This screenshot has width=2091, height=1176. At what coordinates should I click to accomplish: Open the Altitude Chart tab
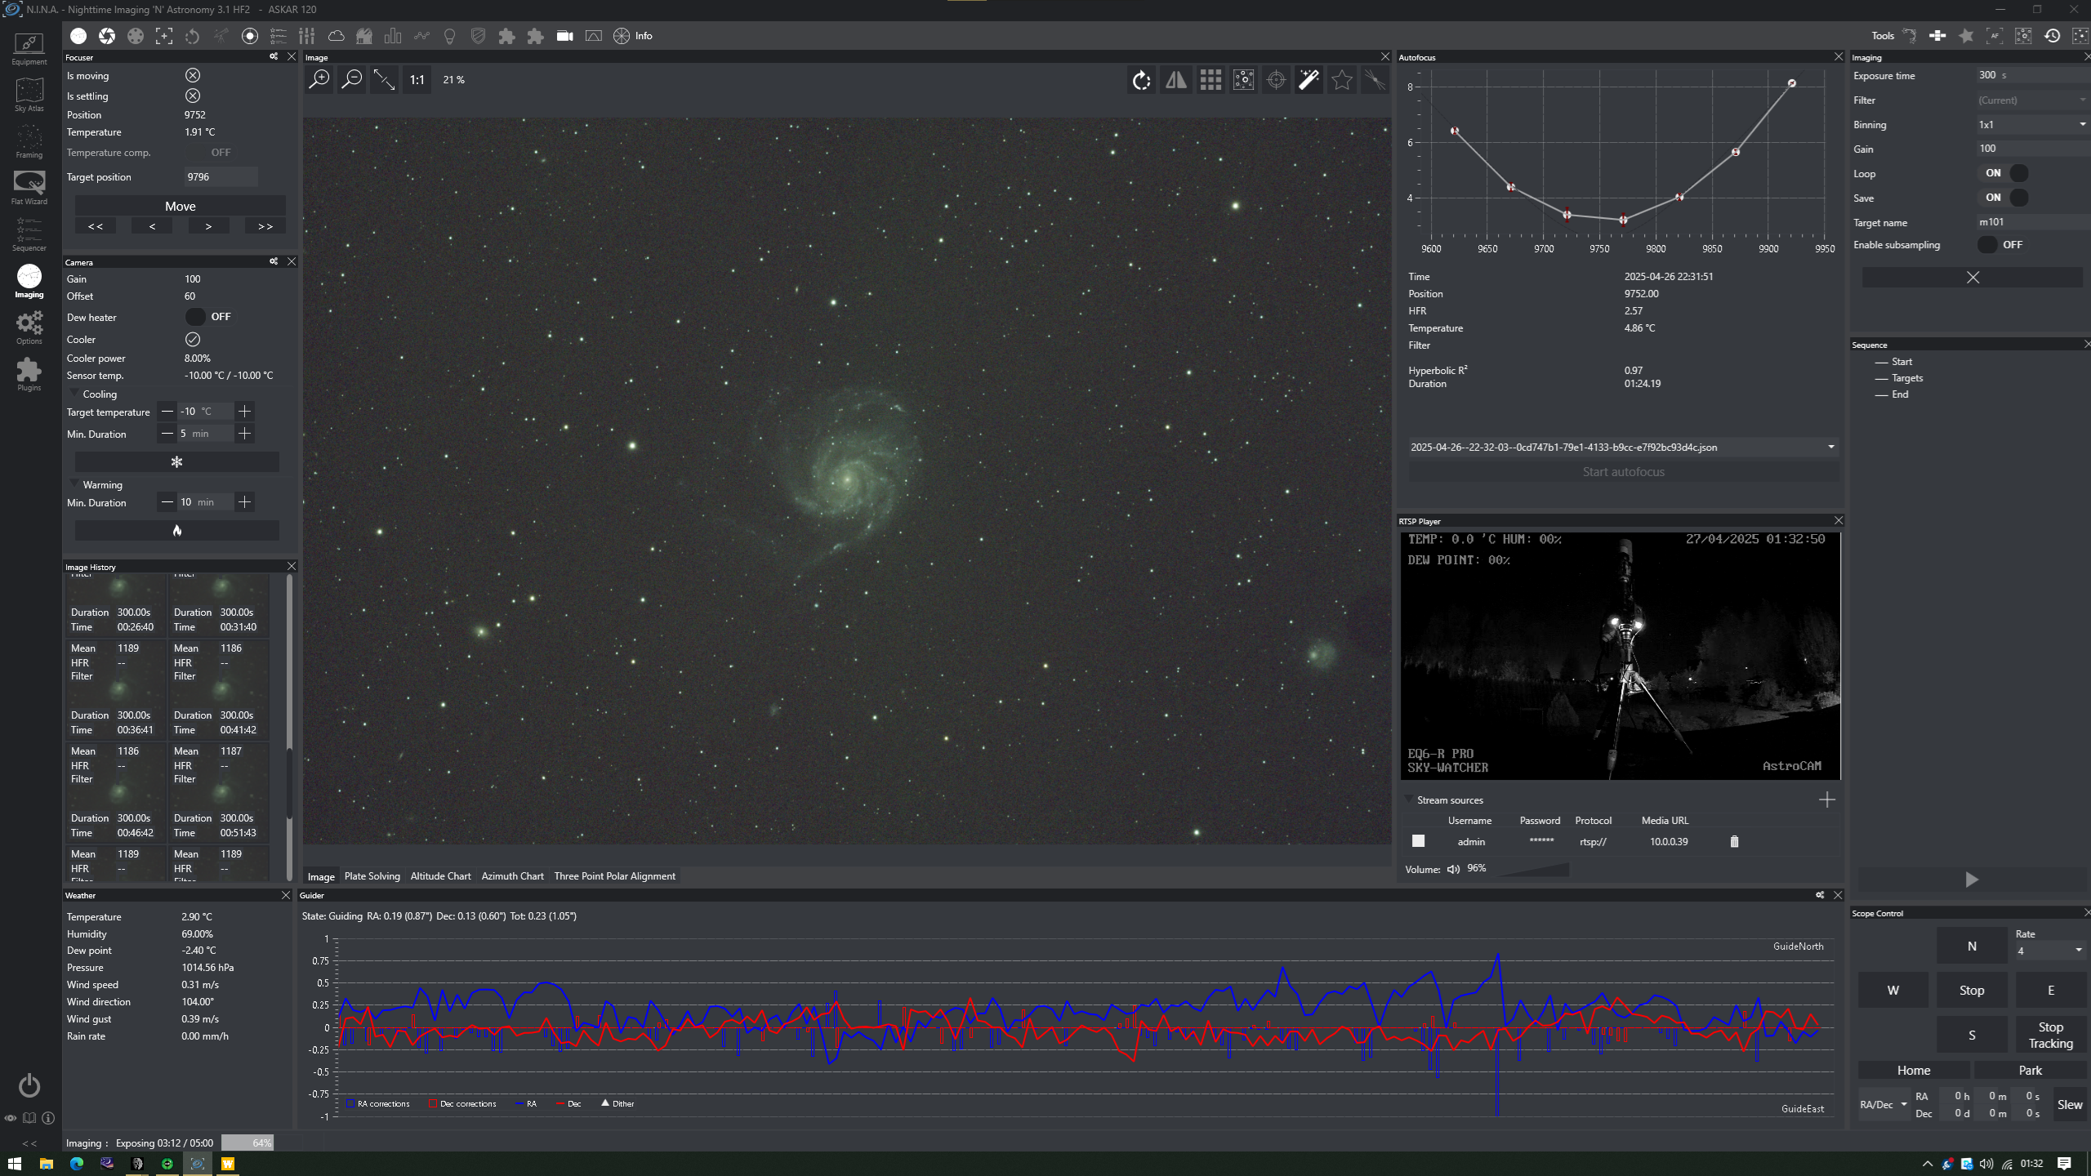(x=440, y=876)
